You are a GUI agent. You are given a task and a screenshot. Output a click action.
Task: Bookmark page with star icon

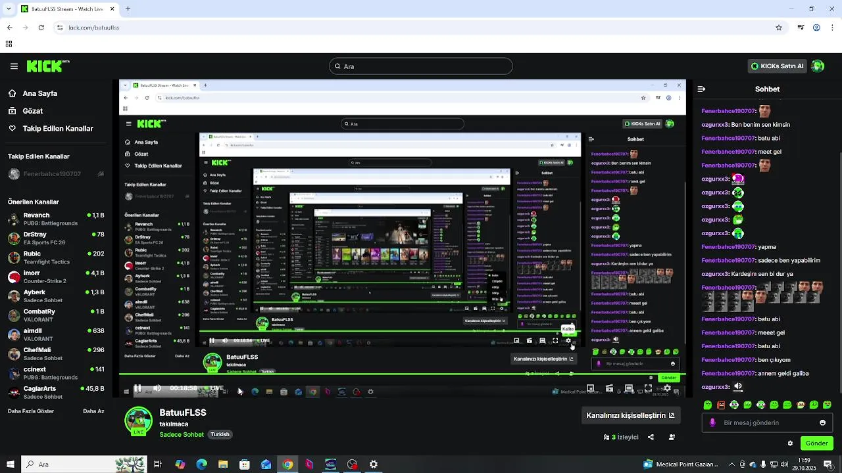click(x=779, y=28)
